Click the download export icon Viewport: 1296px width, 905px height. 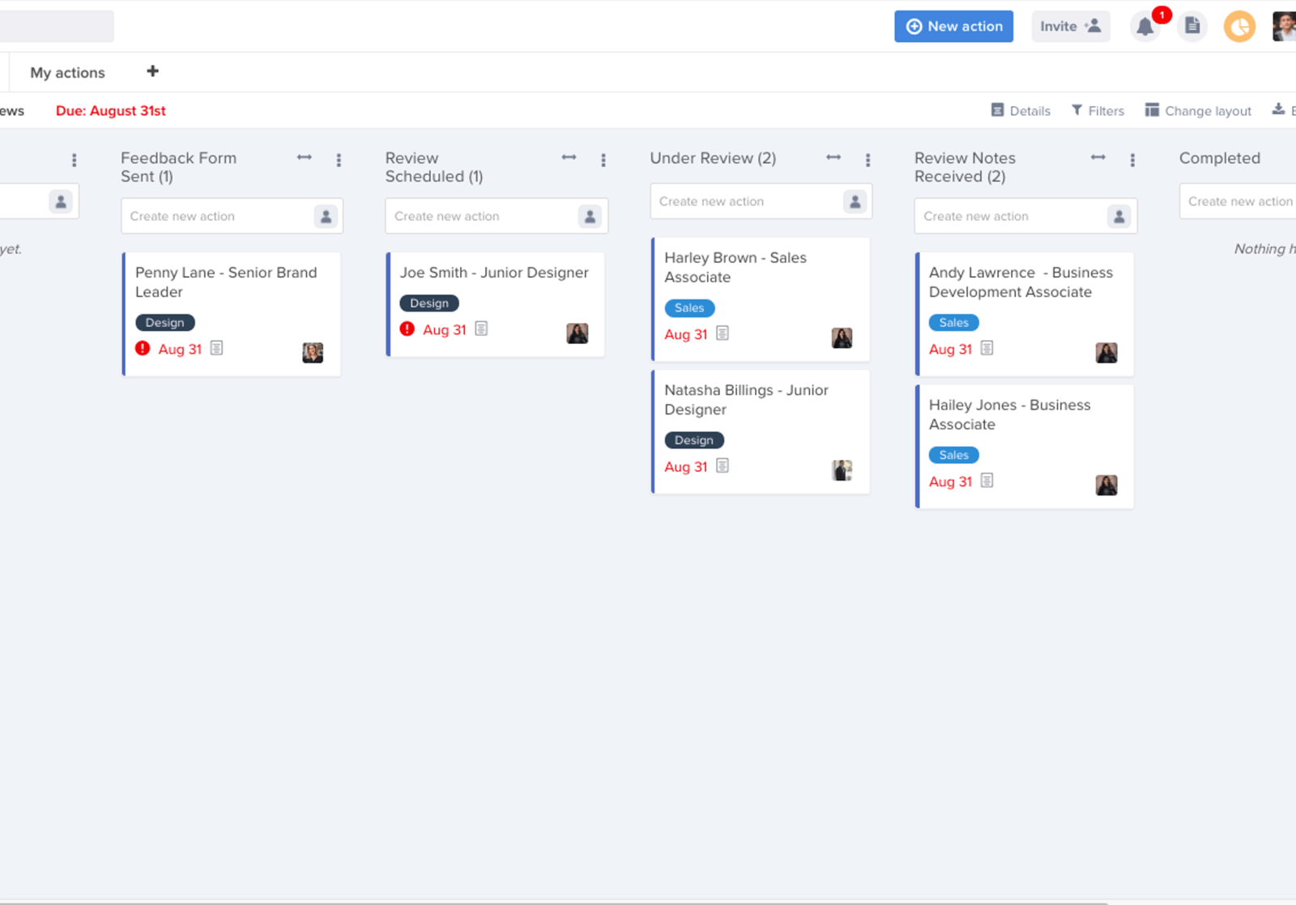point(1278,109)
